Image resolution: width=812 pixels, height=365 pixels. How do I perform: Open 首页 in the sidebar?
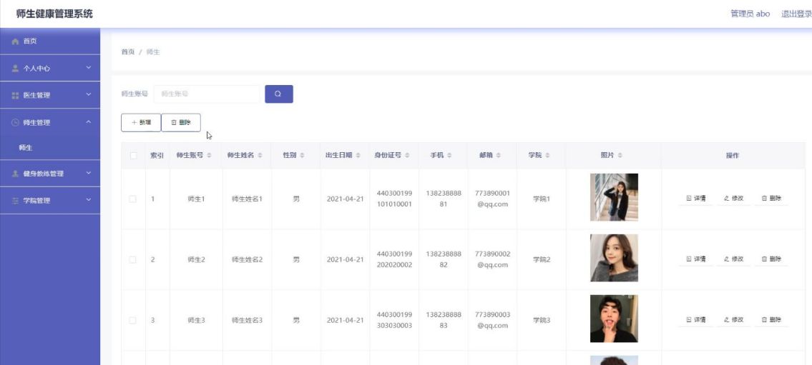[x=49, y=41]
